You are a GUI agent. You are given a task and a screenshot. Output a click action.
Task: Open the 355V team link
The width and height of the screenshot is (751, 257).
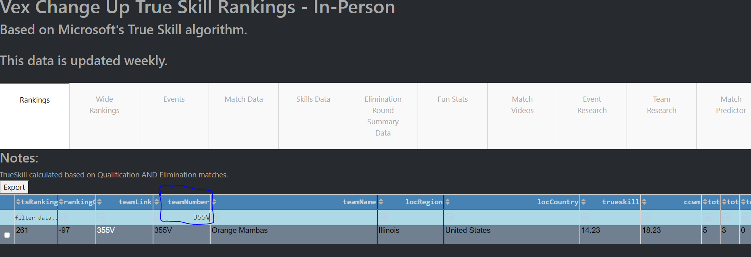coord(106,230)
